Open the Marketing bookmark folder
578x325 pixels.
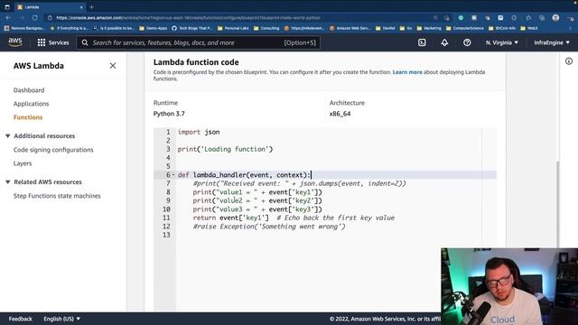tap(429, 28)
